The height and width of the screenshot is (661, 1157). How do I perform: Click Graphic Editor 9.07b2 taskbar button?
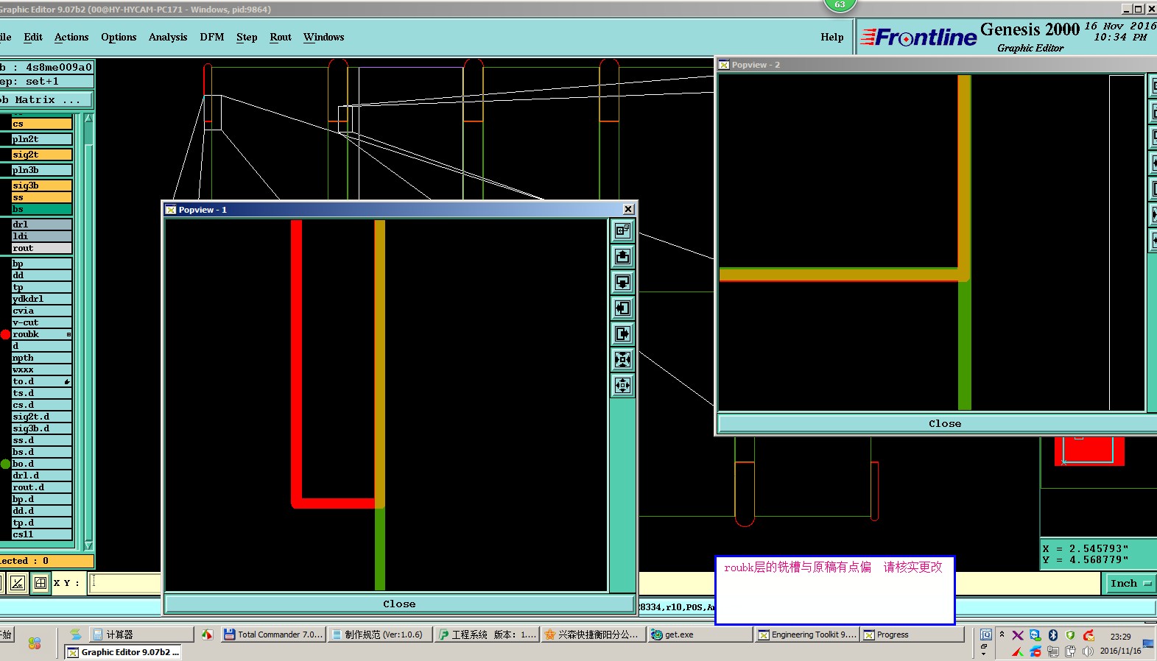(x=123, y=652)
